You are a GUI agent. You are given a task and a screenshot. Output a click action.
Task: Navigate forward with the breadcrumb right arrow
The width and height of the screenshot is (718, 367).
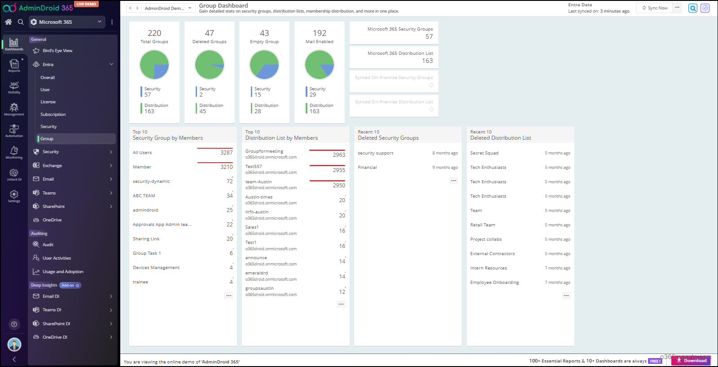click(137, 8)
